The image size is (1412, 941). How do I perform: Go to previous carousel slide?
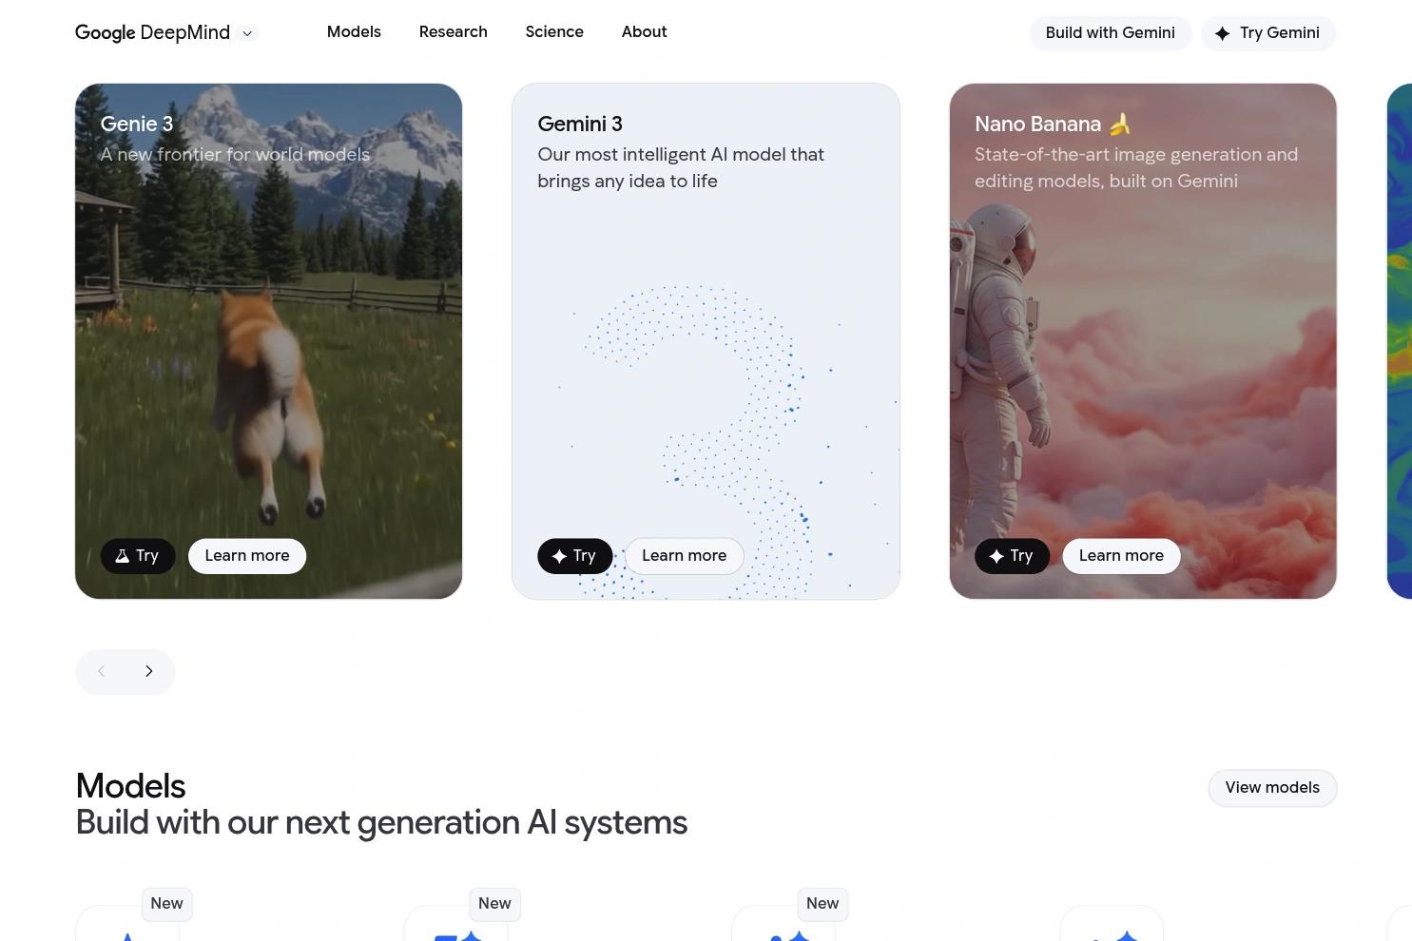point(101,671)
